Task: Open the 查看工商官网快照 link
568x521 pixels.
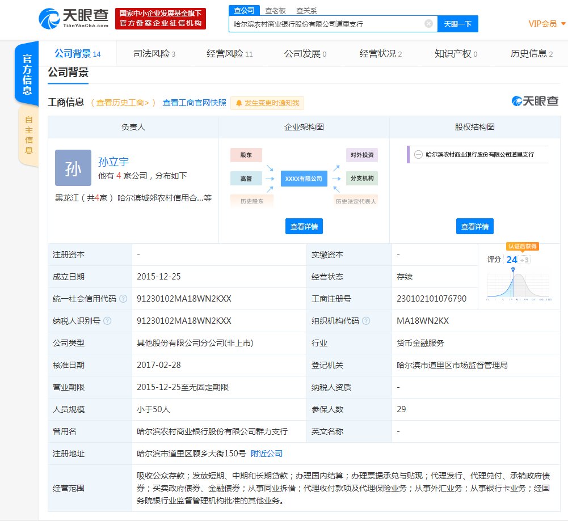Action: 194,103
